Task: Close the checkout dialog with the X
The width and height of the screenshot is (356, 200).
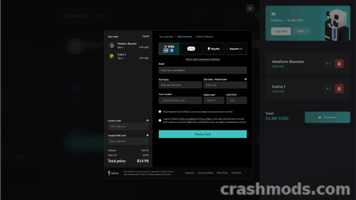Action: click(250, 8)
